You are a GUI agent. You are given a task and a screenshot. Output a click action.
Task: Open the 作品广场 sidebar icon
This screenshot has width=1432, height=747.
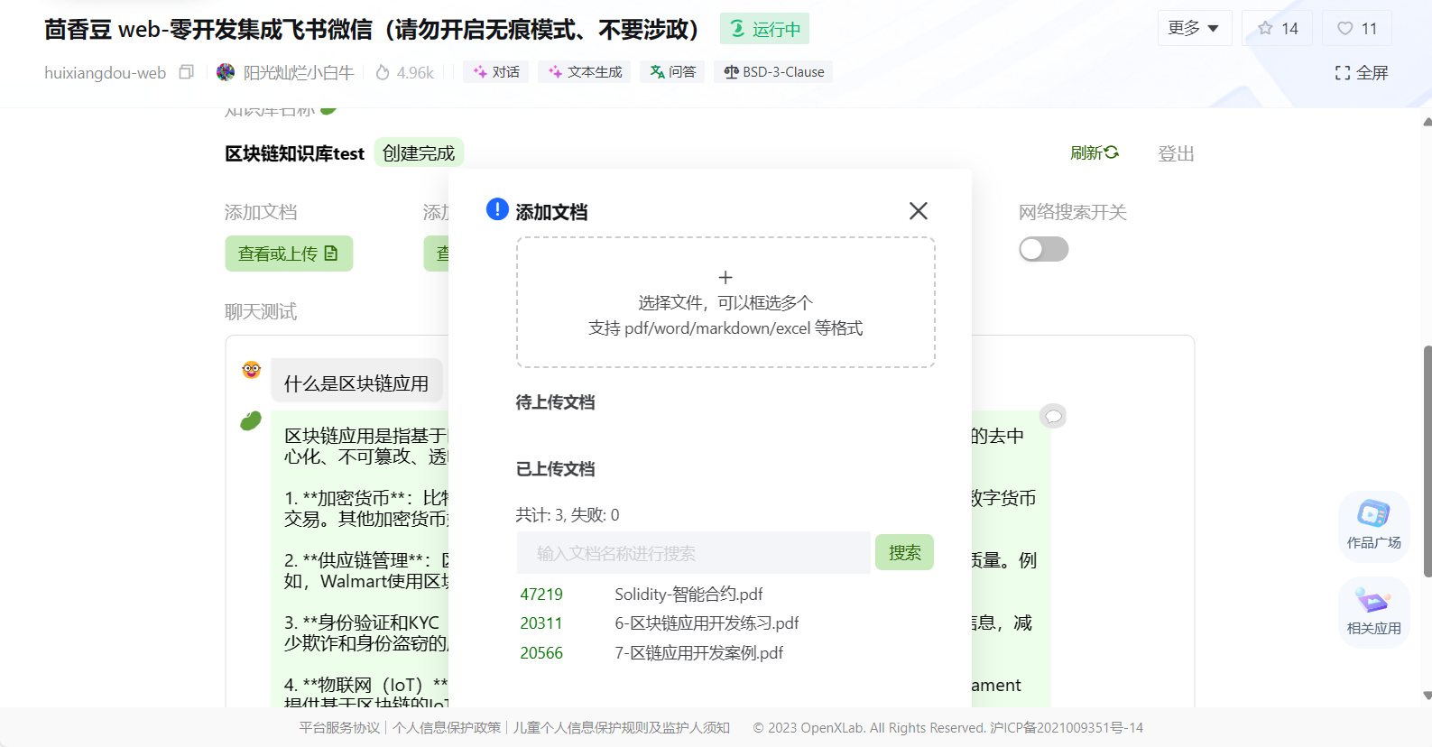pyautogui.click(x=1373, y=525)
